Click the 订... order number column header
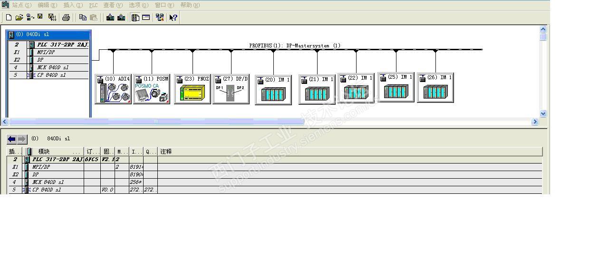 (92, 152)
